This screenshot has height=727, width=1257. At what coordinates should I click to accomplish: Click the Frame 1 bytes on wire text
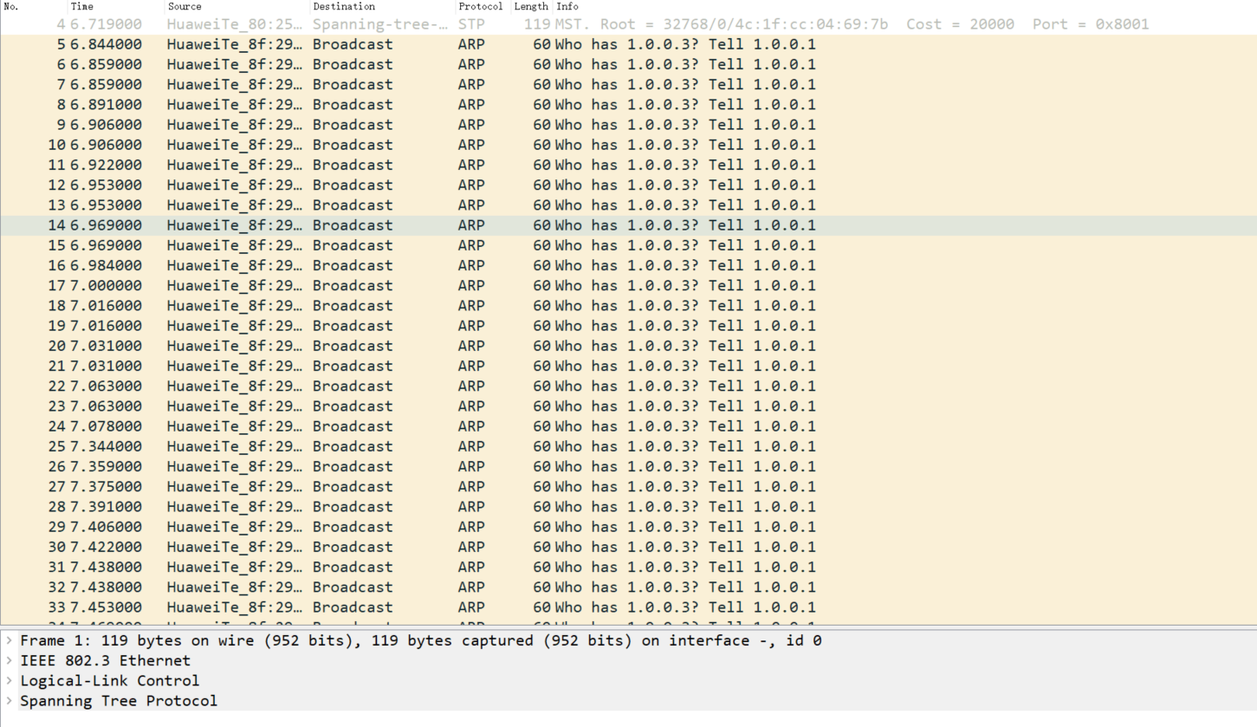(421, 640)
